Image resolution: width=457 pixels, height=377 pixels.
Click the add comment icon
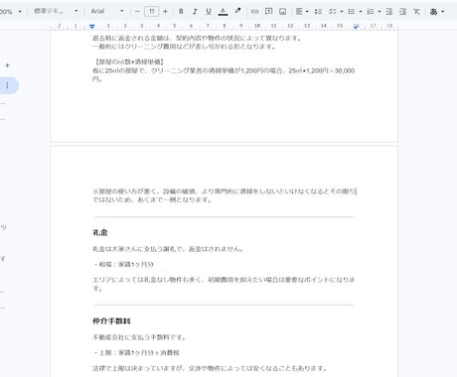click(x=268, y=12)
